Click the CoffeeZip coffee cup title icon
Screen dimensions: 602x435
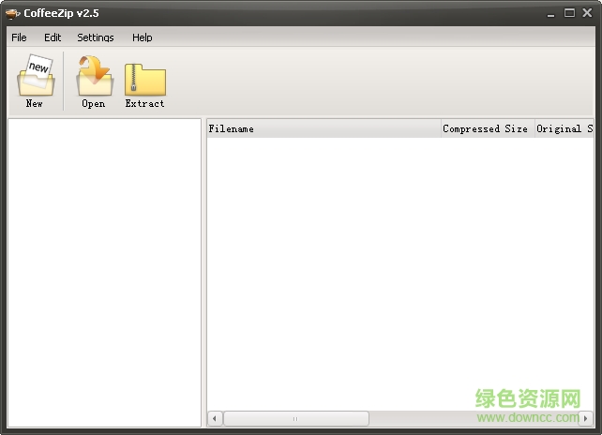click(x=13, y=14)
